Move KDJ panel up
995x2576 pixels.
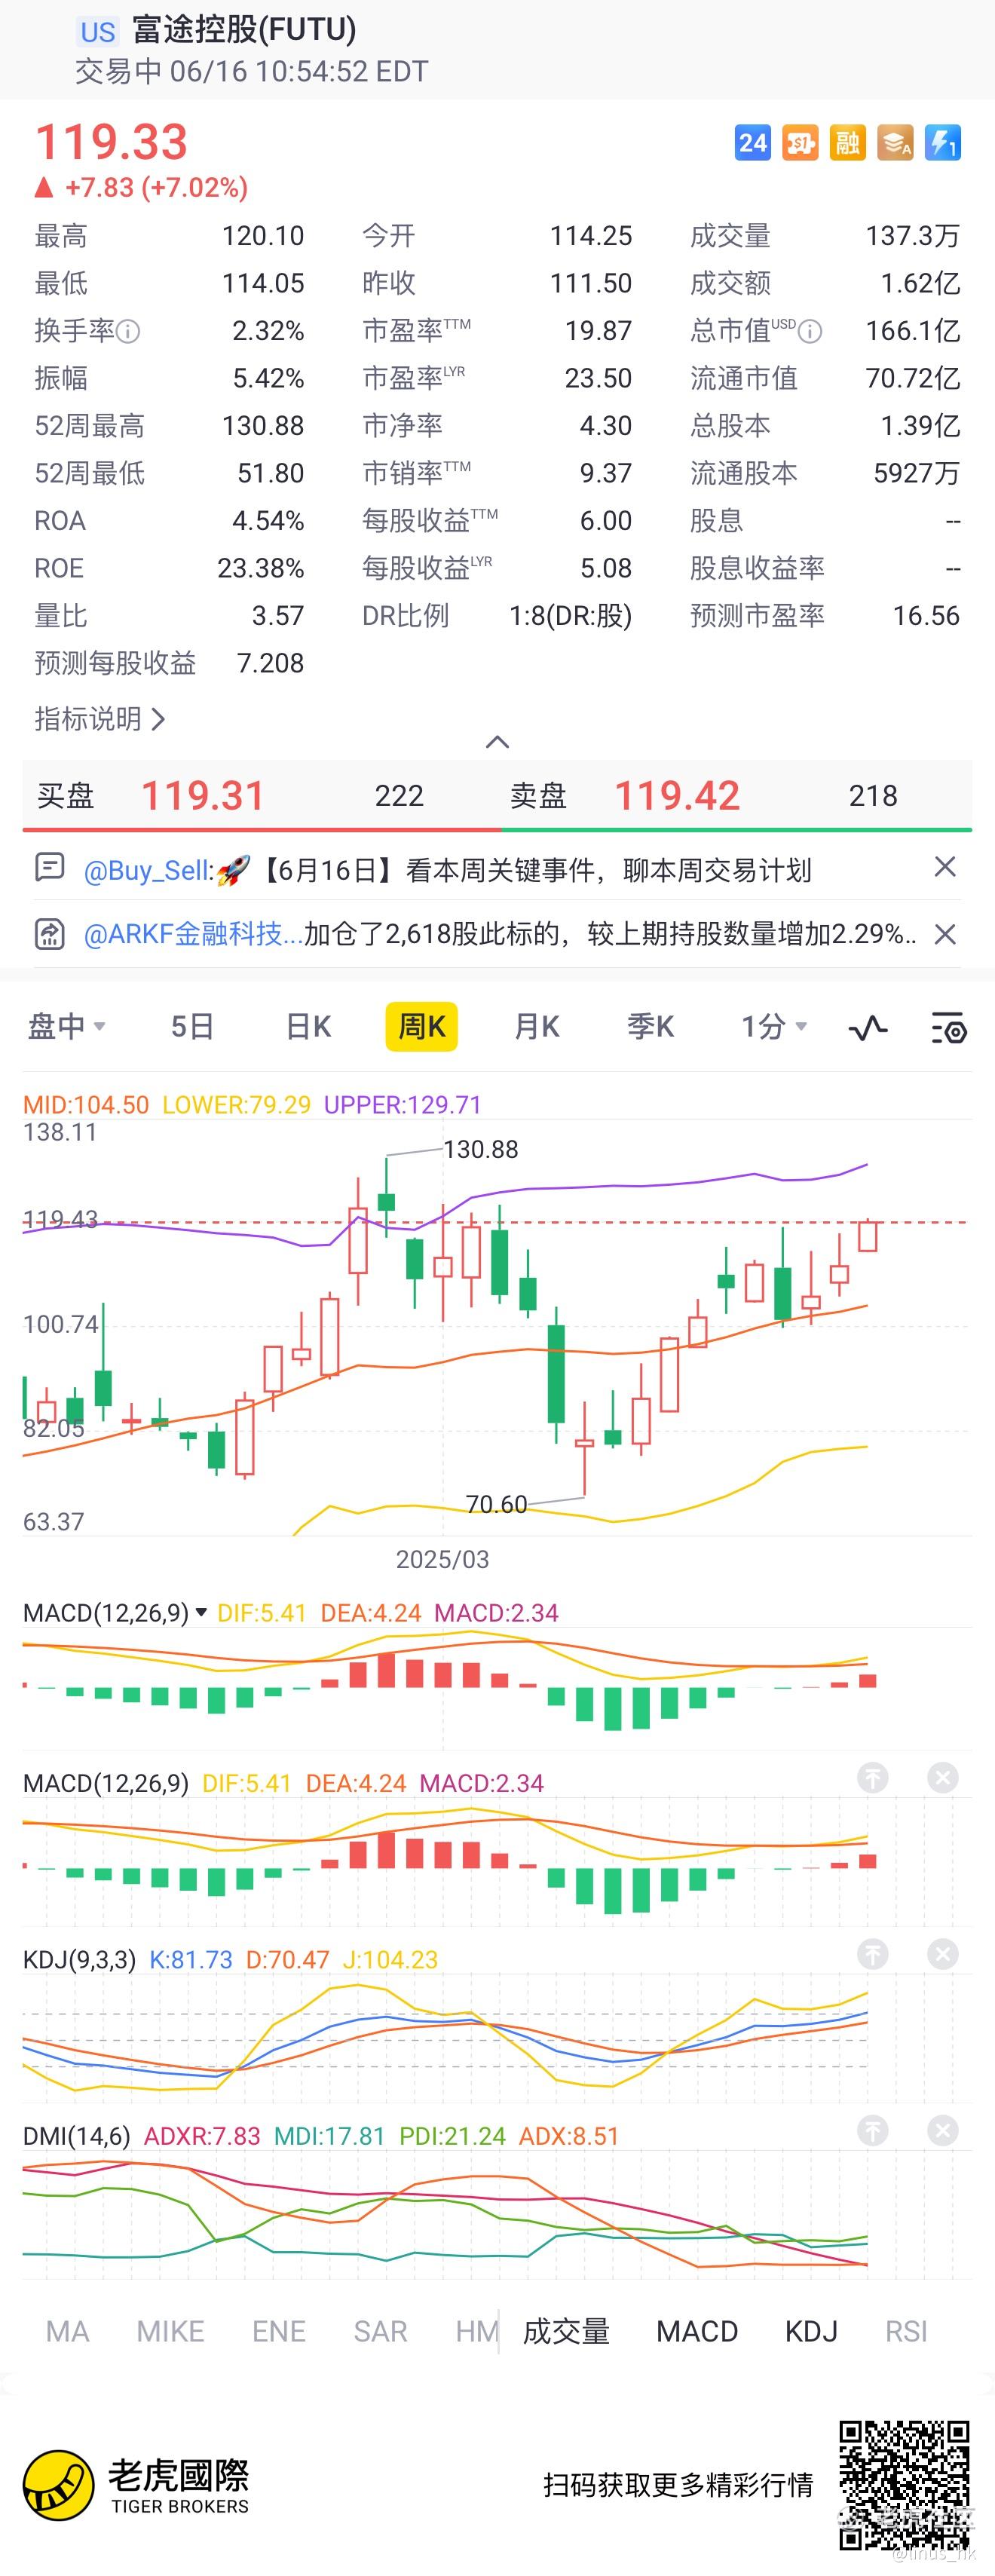[873, 1953]
